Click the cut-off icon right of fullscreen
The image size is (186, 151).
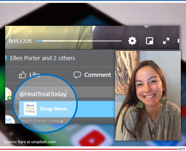(178, 41)
